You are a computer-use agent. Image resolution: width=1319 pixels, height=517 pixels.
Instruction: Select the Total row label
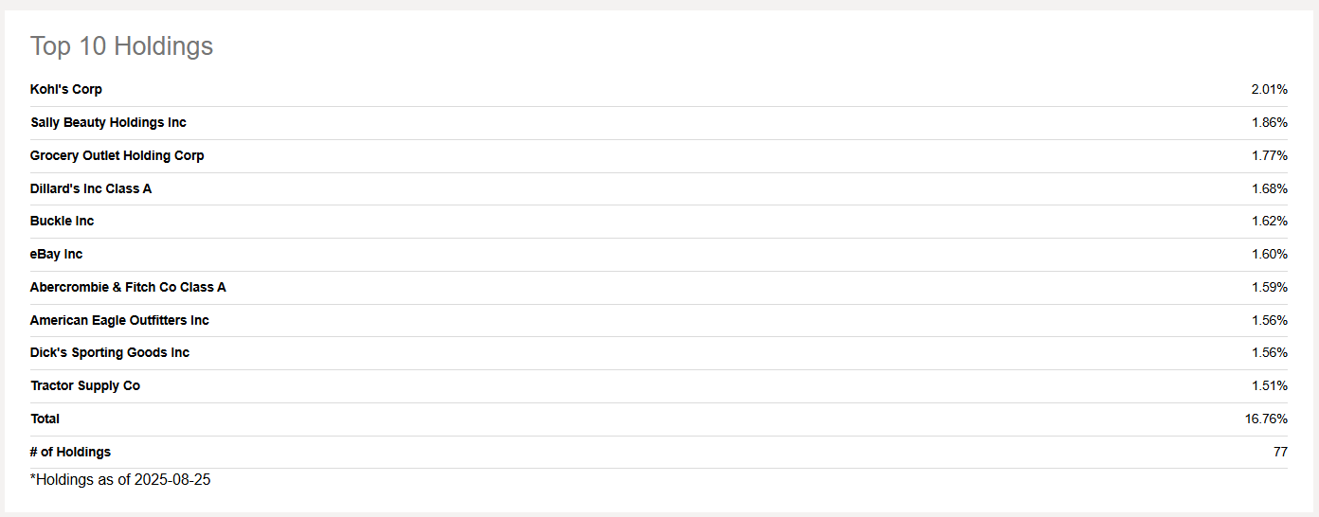pos(45,419)
